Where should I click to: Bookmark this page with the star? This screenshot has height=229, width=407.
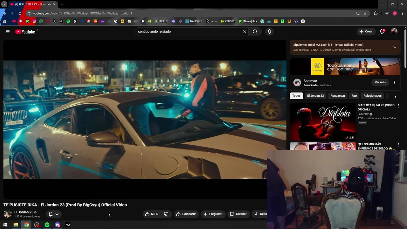point(365,13)
